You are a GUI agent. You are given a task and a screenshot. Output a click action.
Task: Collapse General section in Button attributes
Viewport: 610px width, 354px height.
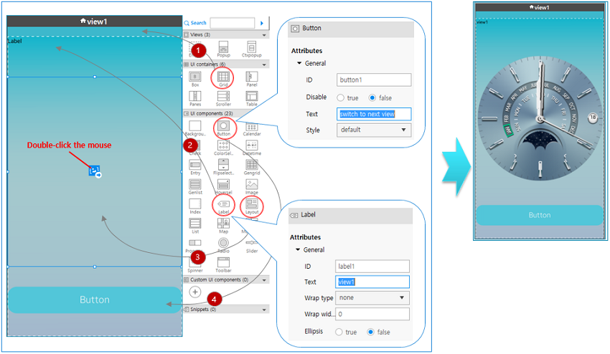(299, 63)
